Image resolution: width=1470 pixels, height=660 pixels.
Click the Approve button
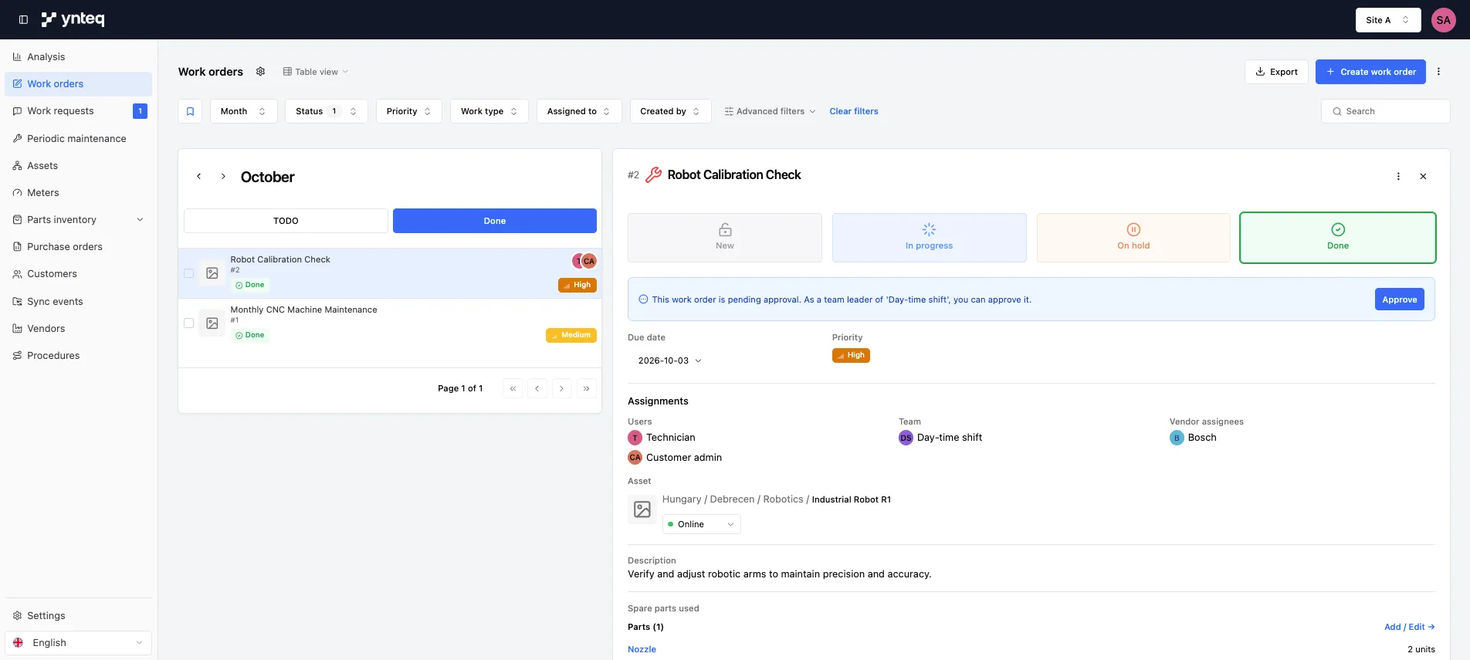coord(1399,300)
